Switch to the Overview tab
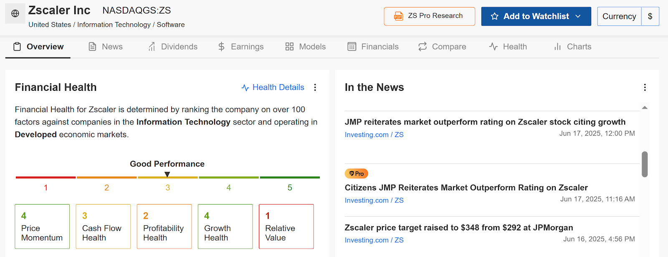This screenshot has height=257, width=668. coord(38,47)
